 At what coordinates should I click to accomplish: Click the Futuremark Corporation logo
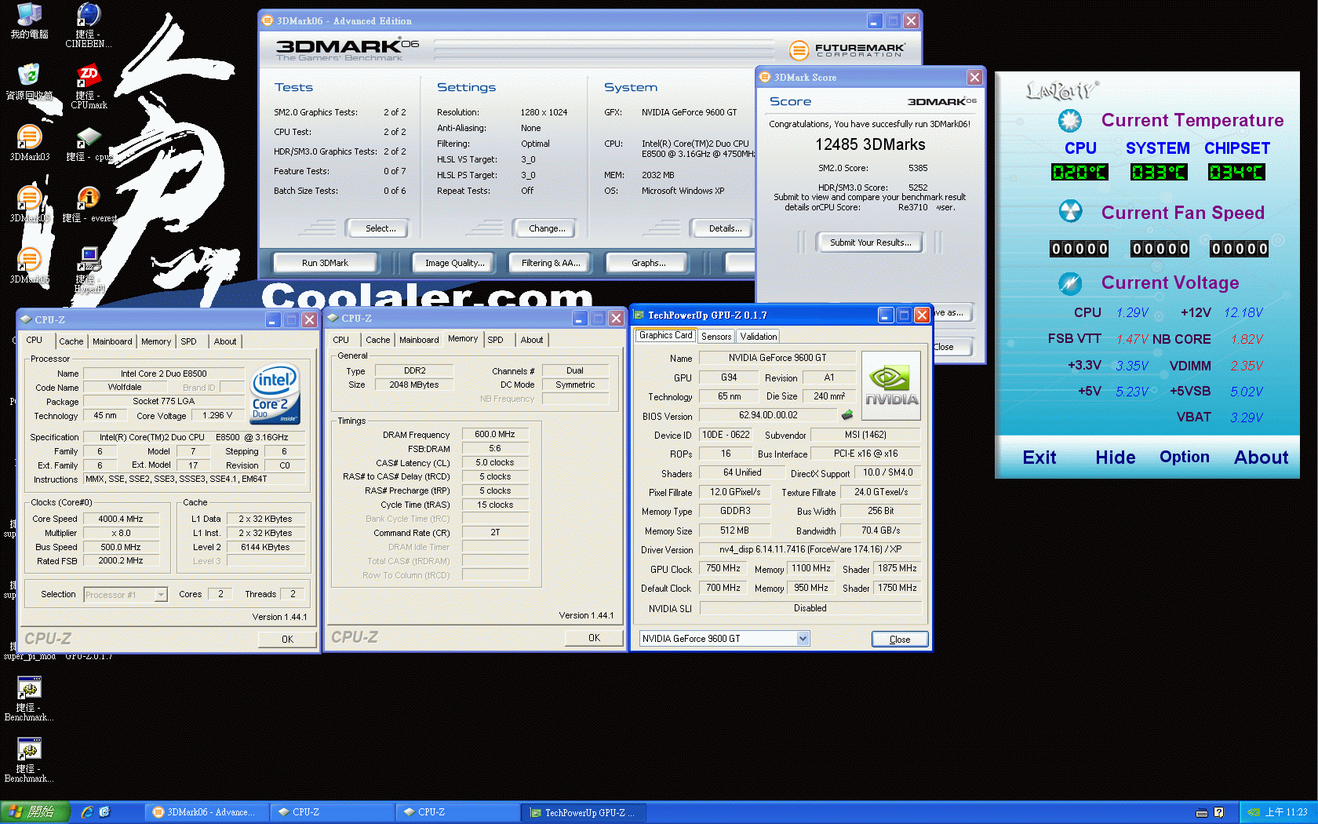pyautogui.click(x=847, y=50)
